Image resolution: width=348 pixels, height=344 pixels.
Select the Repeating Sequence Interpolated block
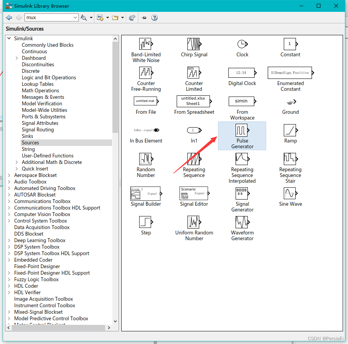[242, 168]
